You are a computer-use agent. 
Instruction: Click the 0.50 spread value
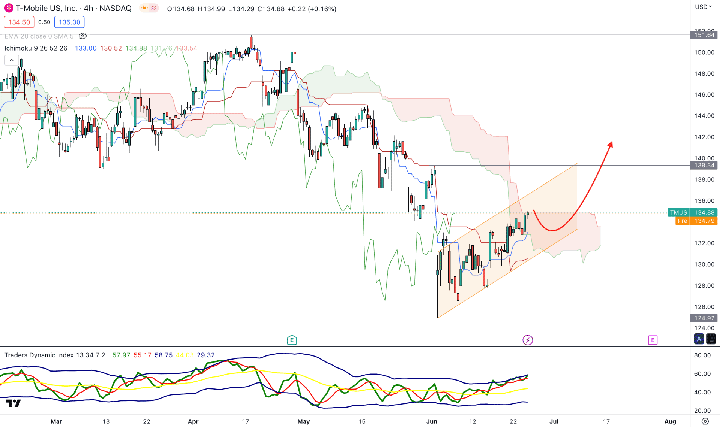tap(44, 22)
